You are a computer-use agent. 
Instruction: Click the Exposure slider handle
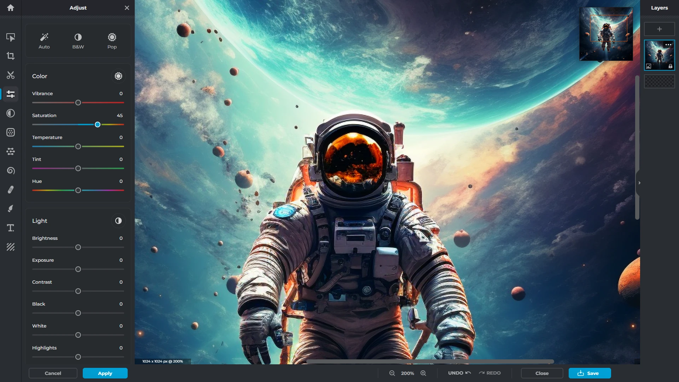coord(78,269)
